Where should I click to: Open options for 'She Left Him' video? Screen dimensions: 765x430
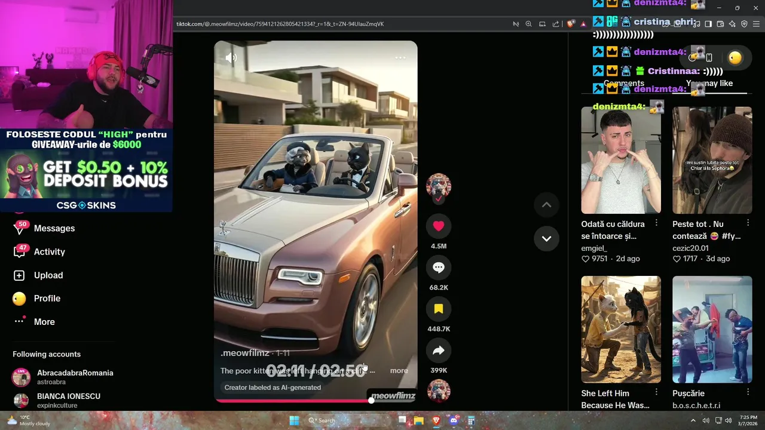pos(656,392)
